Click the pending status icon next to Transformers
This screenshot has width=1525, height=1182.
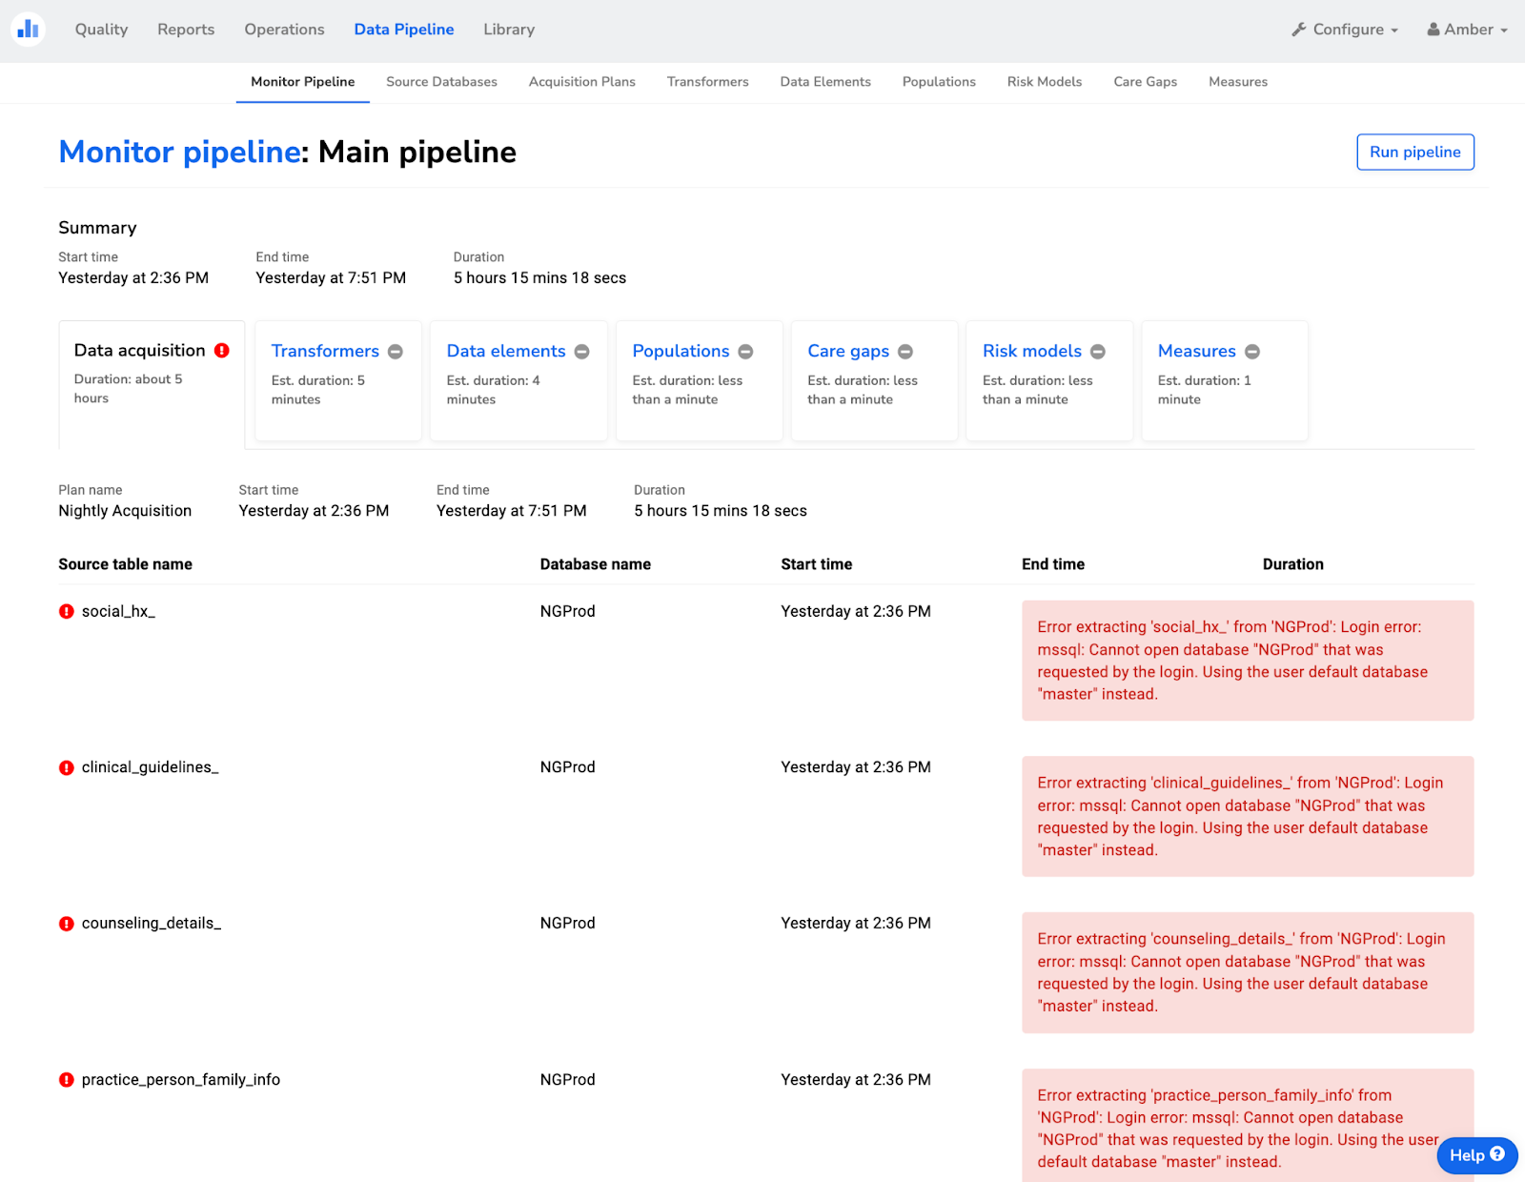click(396, 352)
